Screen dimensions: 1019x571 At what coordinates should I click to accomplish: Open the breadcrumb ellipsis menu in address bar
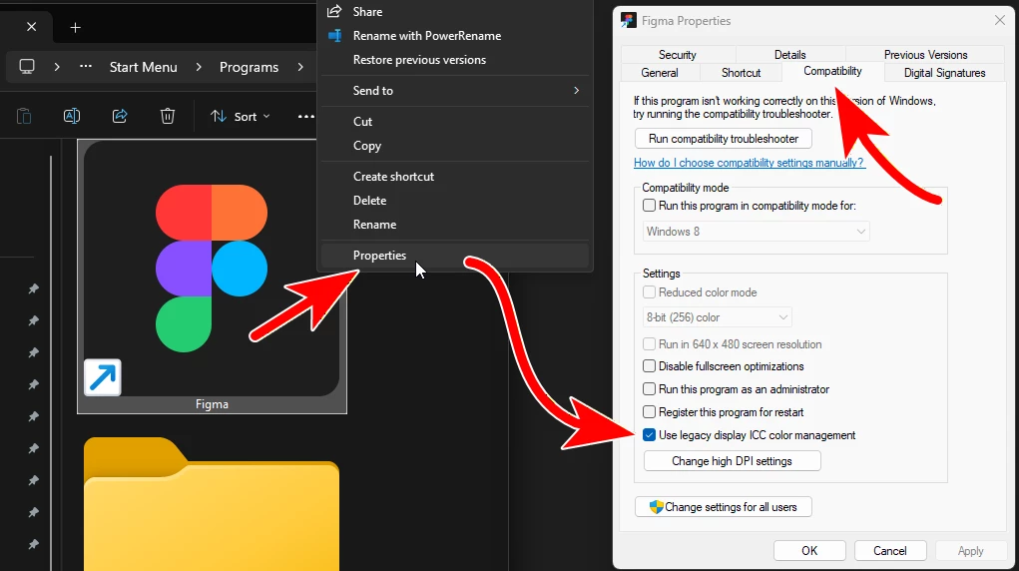pyautogui.click(x=86, y=66)
